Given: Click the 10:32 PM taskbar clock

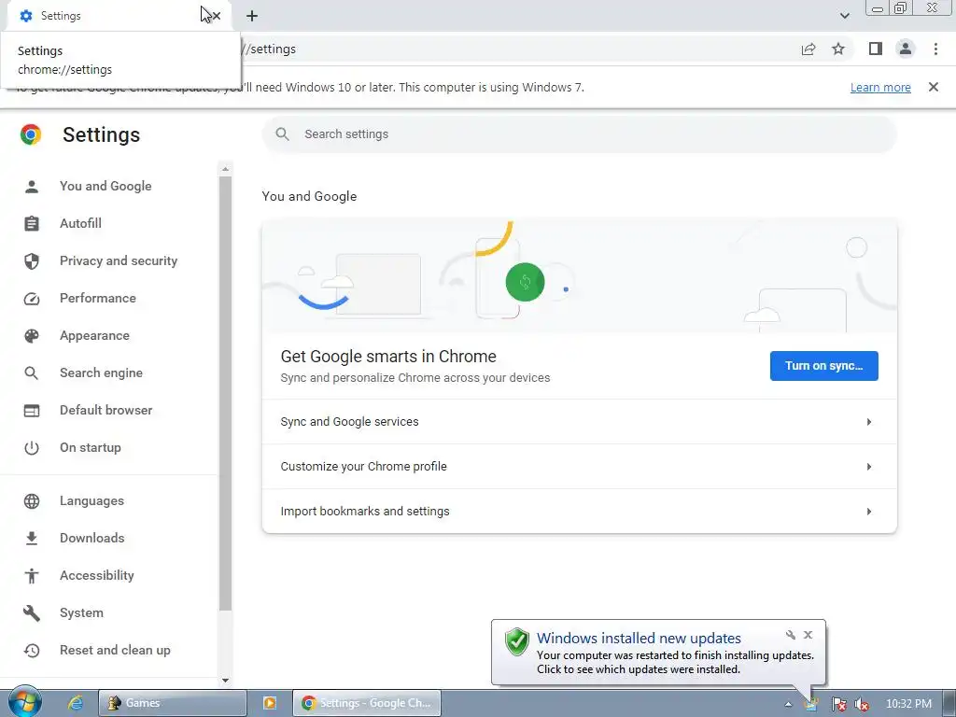Looking at the screenshot, I should coord(908,704).
